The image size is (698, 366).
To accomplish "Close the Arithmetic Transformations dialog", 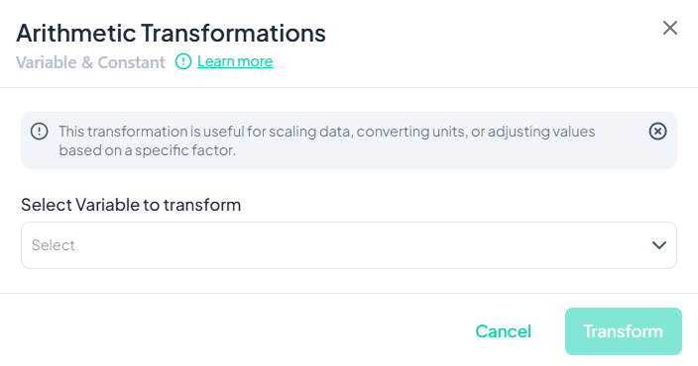I will coord(670,28).
